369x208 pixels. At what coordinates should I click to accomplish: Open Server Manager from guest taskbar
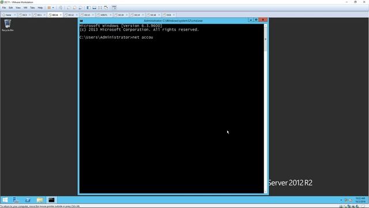16,200
